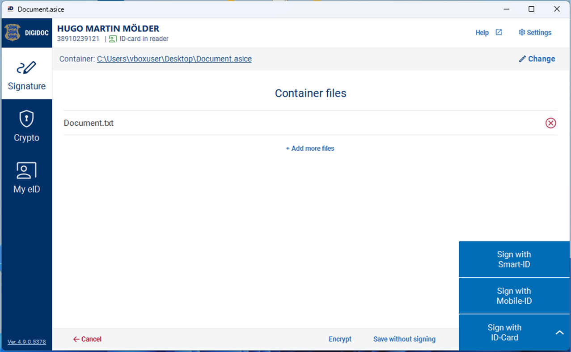Click Encrypt
The image size is (571, 352).
tap(340, 339)
